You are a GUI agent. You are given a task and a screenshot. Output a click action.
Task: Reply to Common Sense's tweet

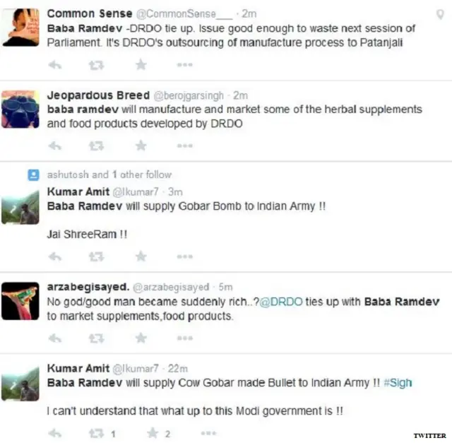click(55, 65)
